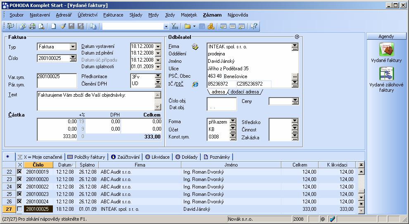The image size is (409, 224).
Task: Switch to Poznámky tab
Action: pyautogui.click(x=217, y=157)
